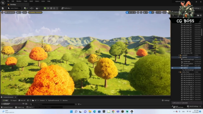Open the Content Drawer
Screen dimensions: 203x114
tap(7, 107)
